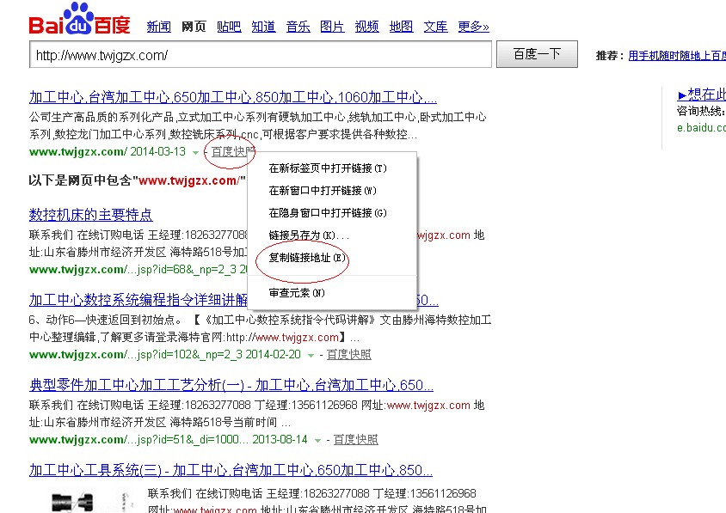Expand the arrow after the 2014-02-20 date
The height and width of the screenshot is (513, 726).
[311, 355]
